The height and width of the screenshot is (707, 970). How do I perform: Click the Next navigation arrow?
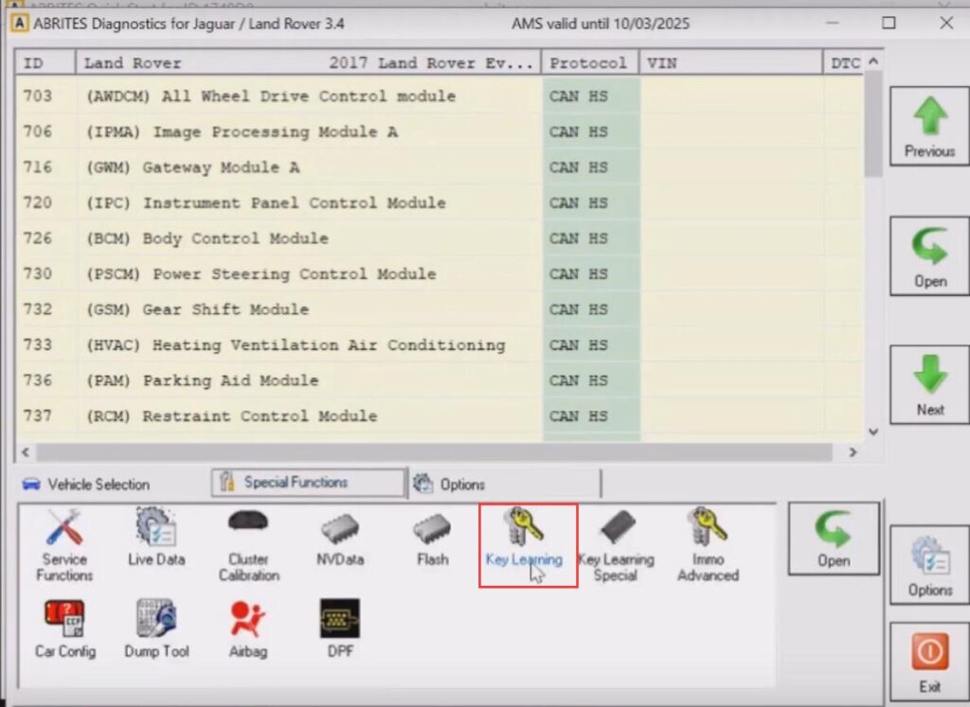click(928, 382)
